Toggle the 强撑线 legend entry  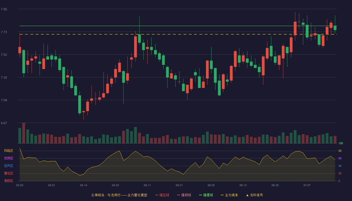[206, 195]
